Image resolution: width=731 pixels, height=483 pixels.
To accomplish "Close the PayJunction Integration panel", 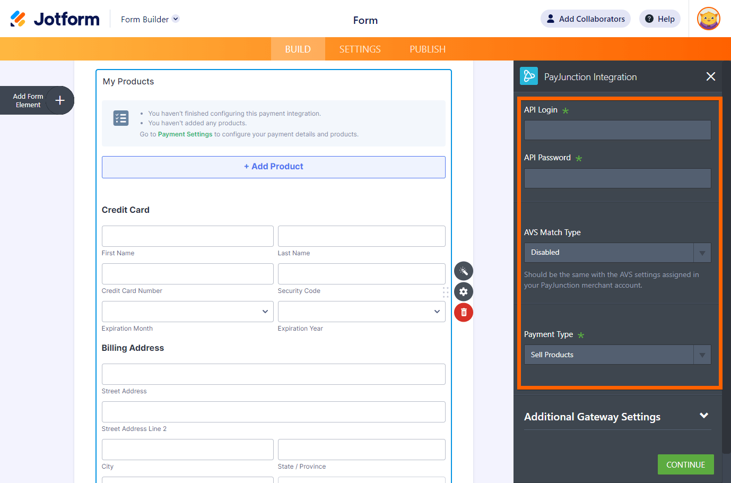I will click(x=711, y=76).
